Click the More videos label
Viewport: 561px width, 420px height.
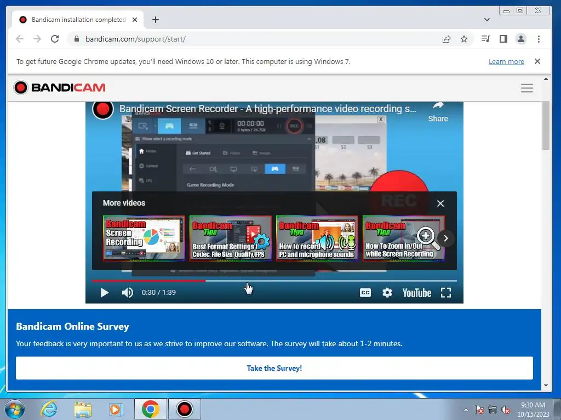pyautogui.click(x=124, y=203)
